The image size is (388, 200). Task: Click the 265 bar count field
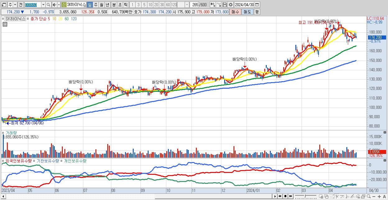pyautogui.click(x=194, y=5)
